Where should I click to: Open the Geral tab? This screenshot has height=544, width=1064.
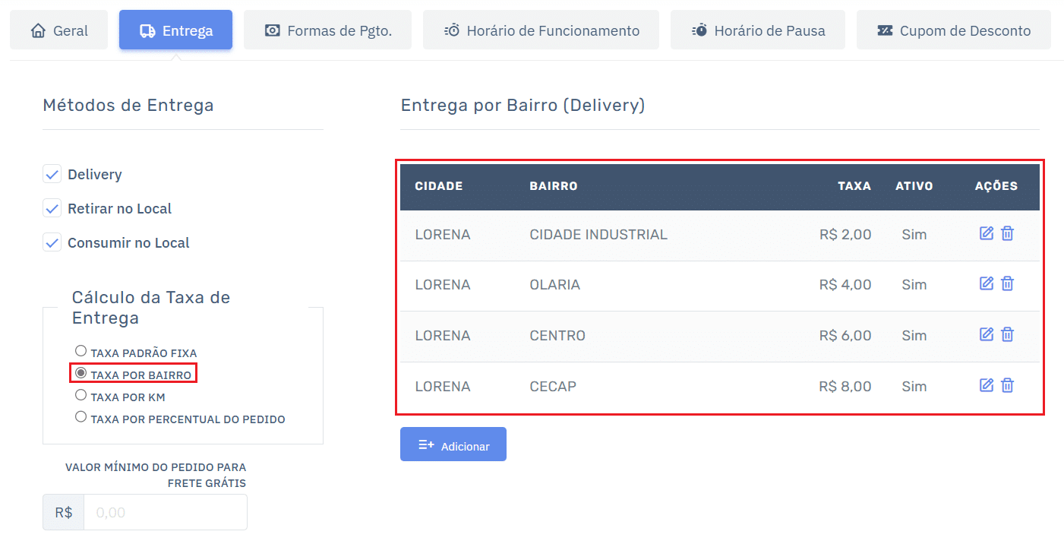[x=59, y=30]
